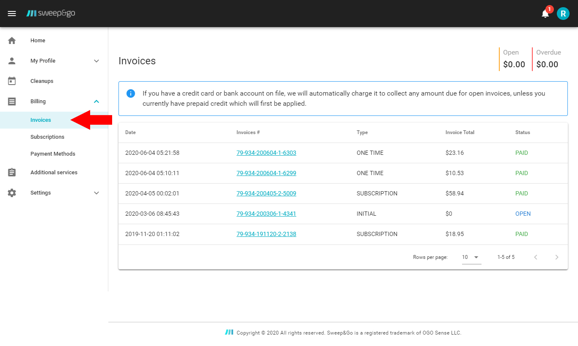Click the date 2020-06-04 05:21:58

[152, 153]
